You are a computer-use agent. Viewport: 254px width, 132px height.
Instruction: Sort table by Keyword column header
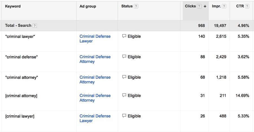coord(13,6)
